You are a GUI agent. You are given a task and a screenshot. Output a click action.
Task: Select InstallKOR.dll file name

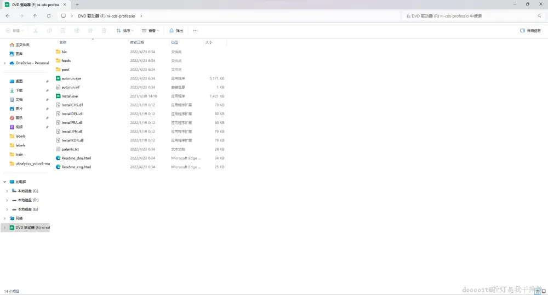tap(72, 140)
